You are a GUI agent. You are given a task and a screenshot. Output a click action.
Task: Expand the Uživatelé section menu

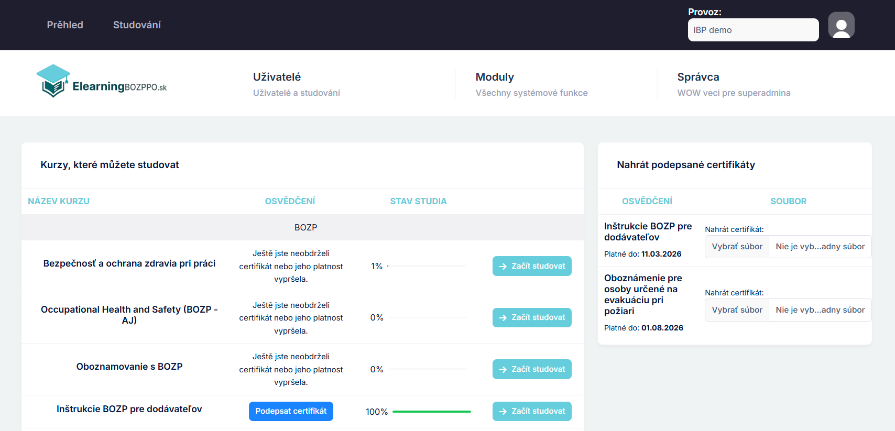tap(277, 78)
